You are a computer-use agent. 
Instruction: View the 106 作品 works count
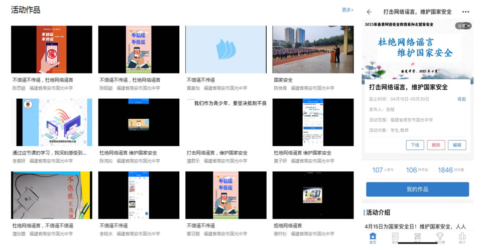pos(417,170)
